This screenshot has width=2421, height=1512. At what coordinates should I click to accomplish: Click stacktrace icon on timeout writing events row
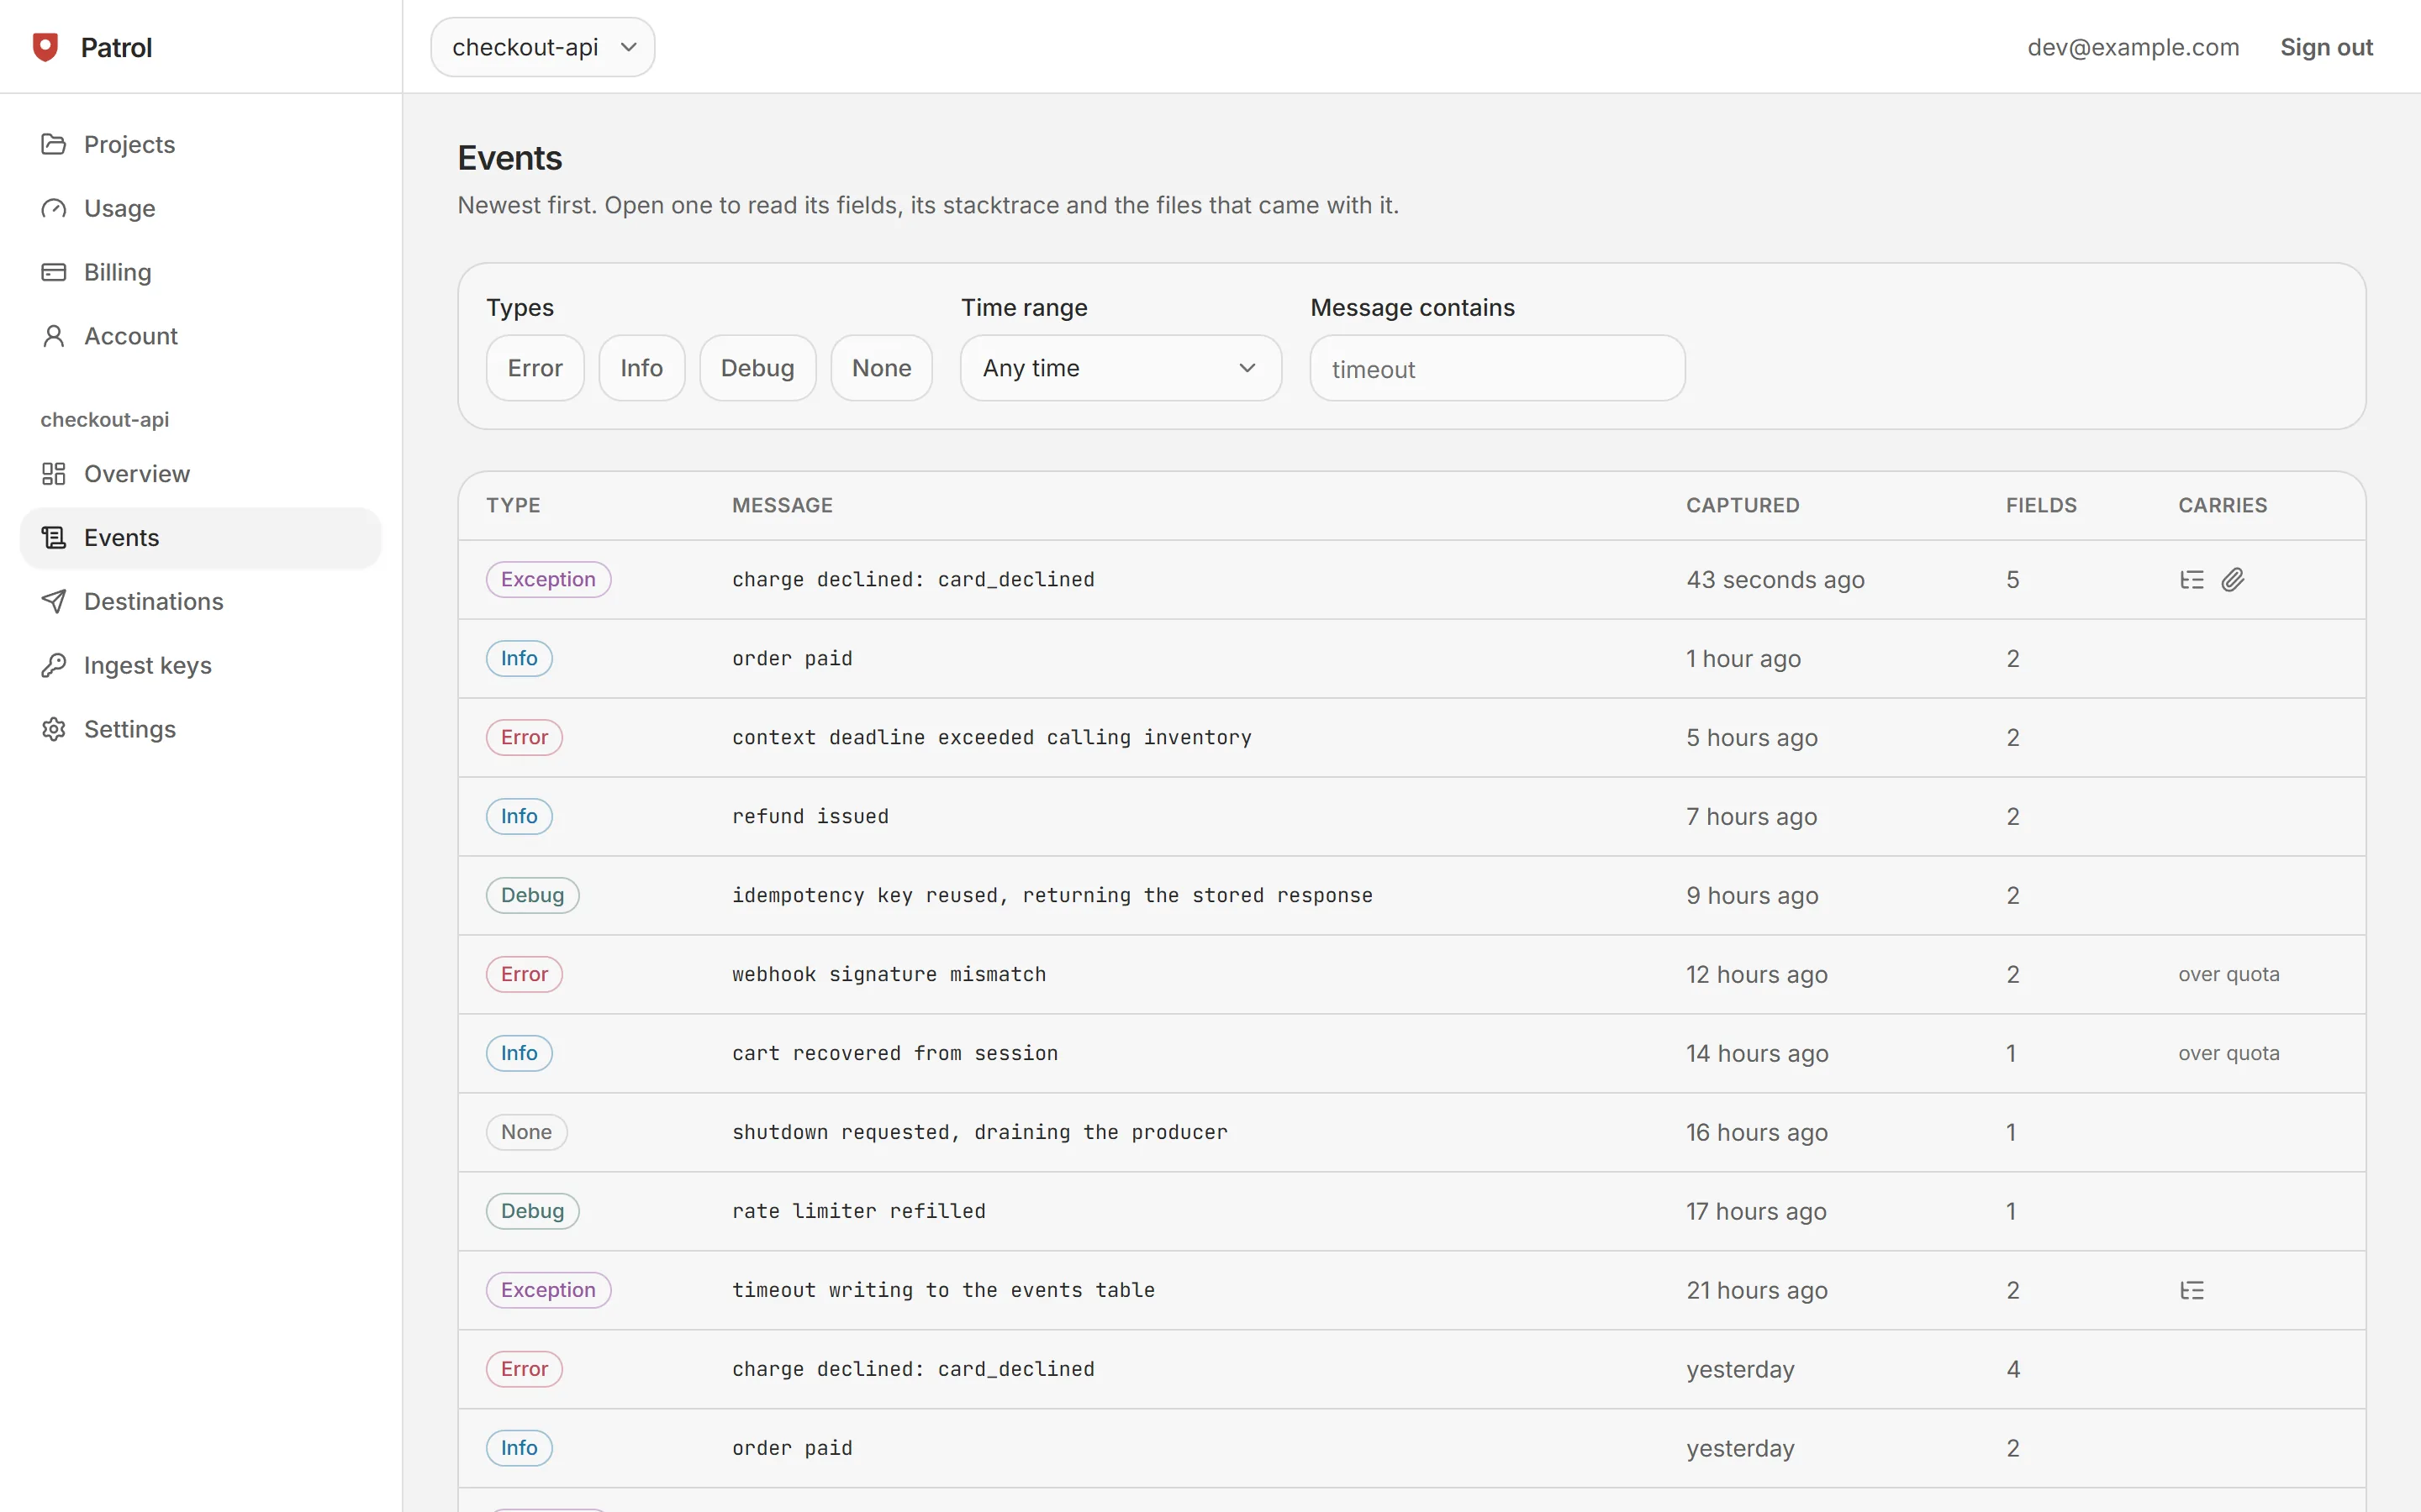[x=2192, y=1290]
